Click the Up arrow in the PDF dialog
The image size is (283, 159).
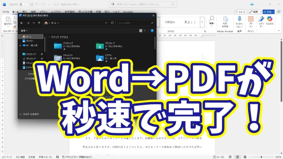point(39,23)
